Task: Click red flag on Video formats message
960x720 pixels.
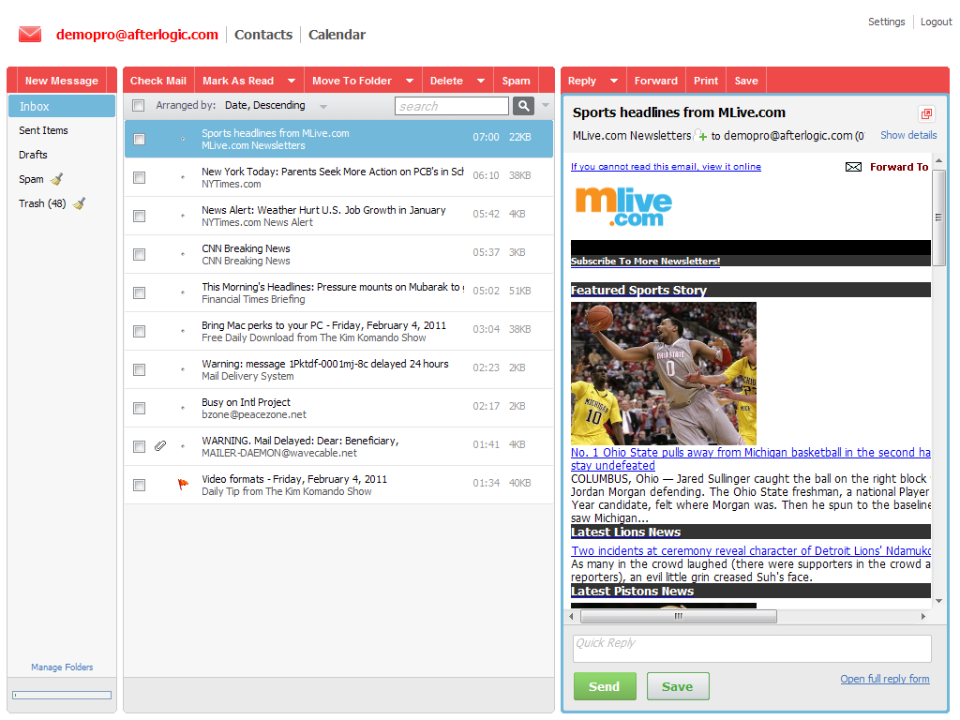Action: click(184, 485)
